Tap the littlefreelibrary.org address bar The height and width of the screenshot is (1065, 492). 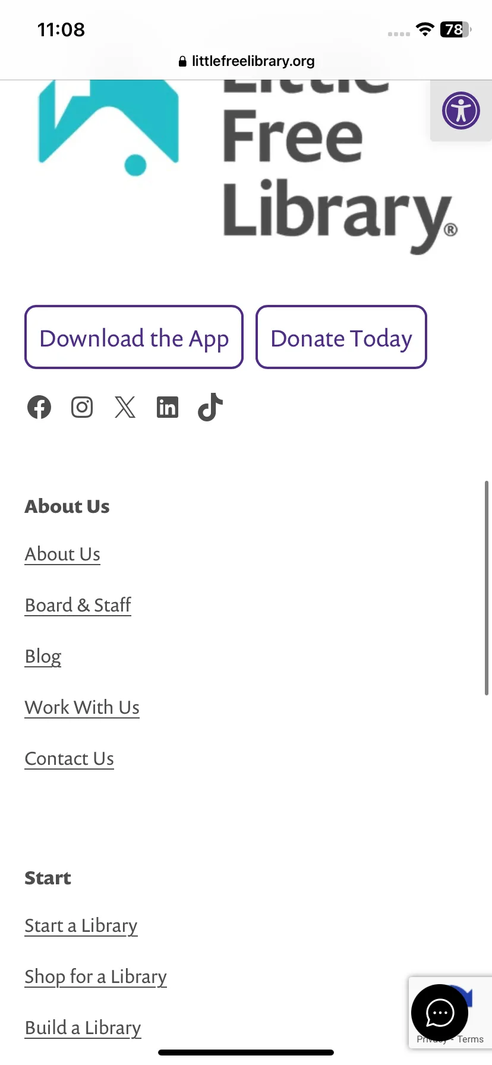point(246,61)
